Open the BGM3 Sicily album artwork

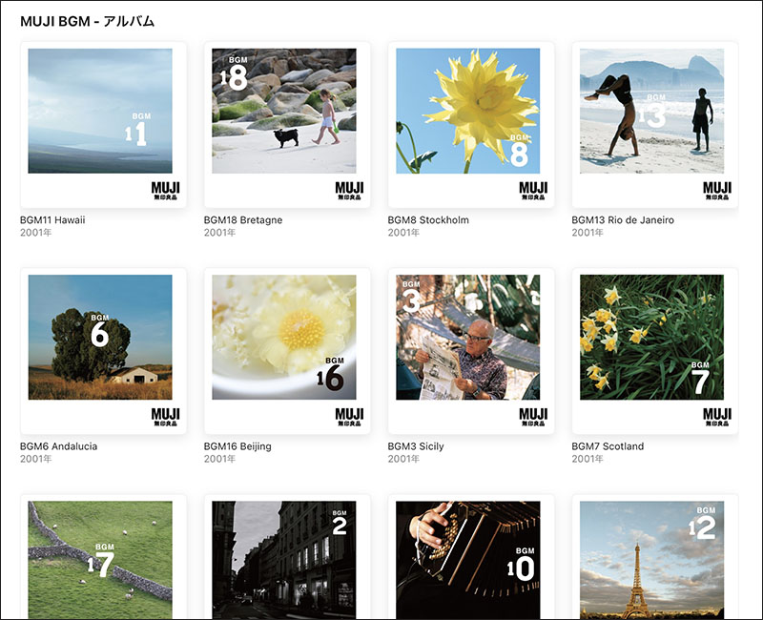[471, 351]
